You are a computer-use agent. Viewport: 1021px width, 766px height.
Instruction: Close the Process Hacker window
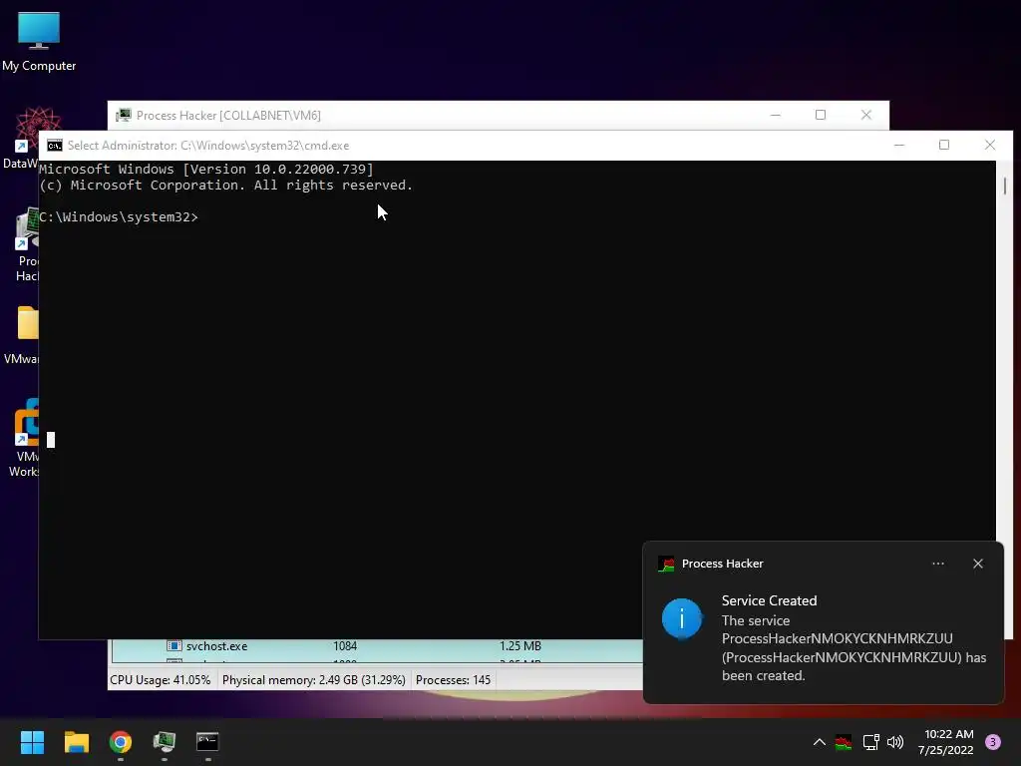[866, 115]
